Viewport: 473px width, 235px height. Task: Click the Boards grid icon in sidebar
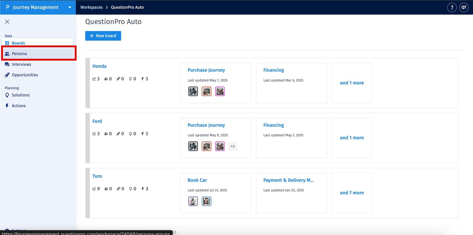point(7,43)
